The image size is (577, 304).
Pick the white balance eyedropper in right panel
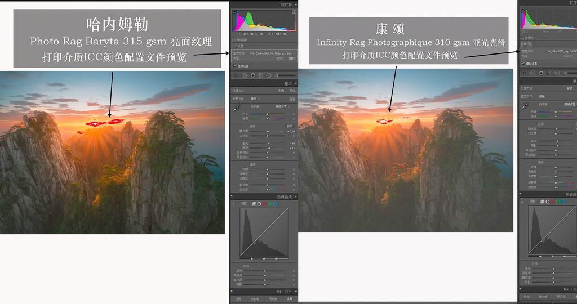click(x=525, y=106)
